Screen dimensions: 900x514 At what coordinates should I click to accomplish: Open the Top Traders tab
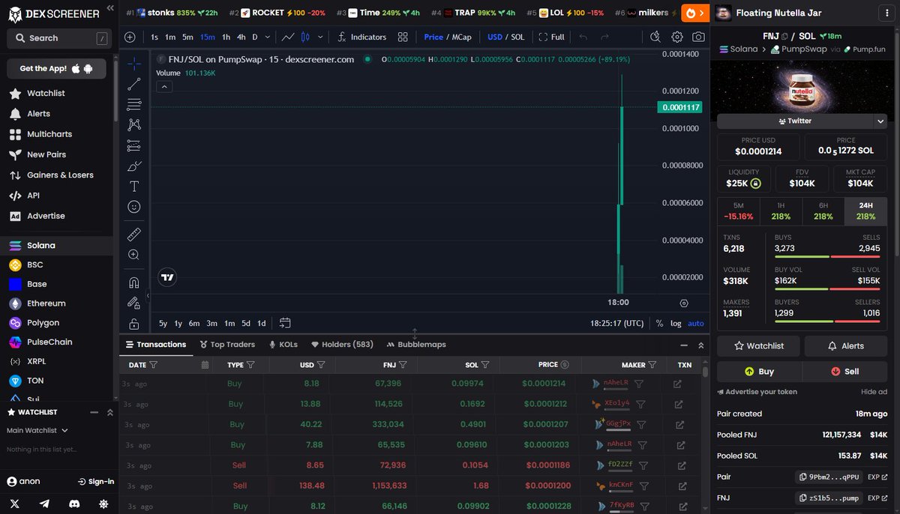(227, 345)
